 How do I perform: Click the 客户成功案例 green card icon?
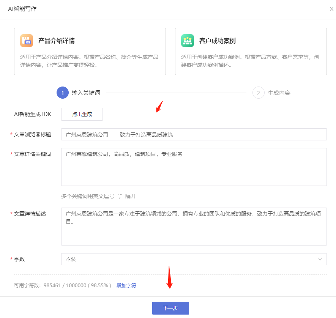click(188, 41)
